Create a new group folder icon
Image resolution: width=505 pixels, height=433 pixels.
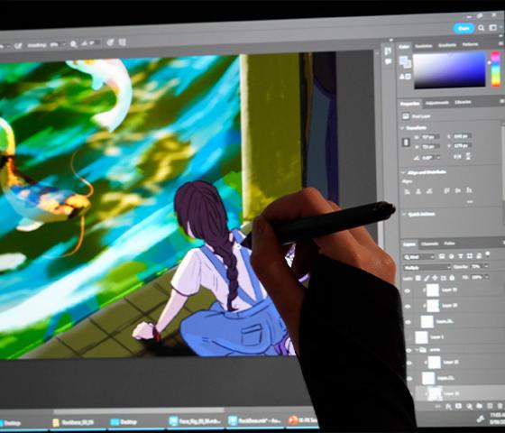pos(479,406)
